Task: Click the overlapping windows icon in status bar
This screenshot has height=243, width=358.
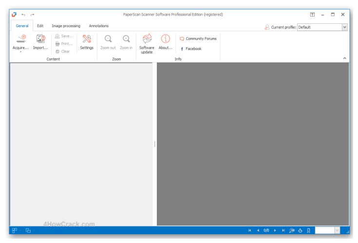Action: (28, 230)
